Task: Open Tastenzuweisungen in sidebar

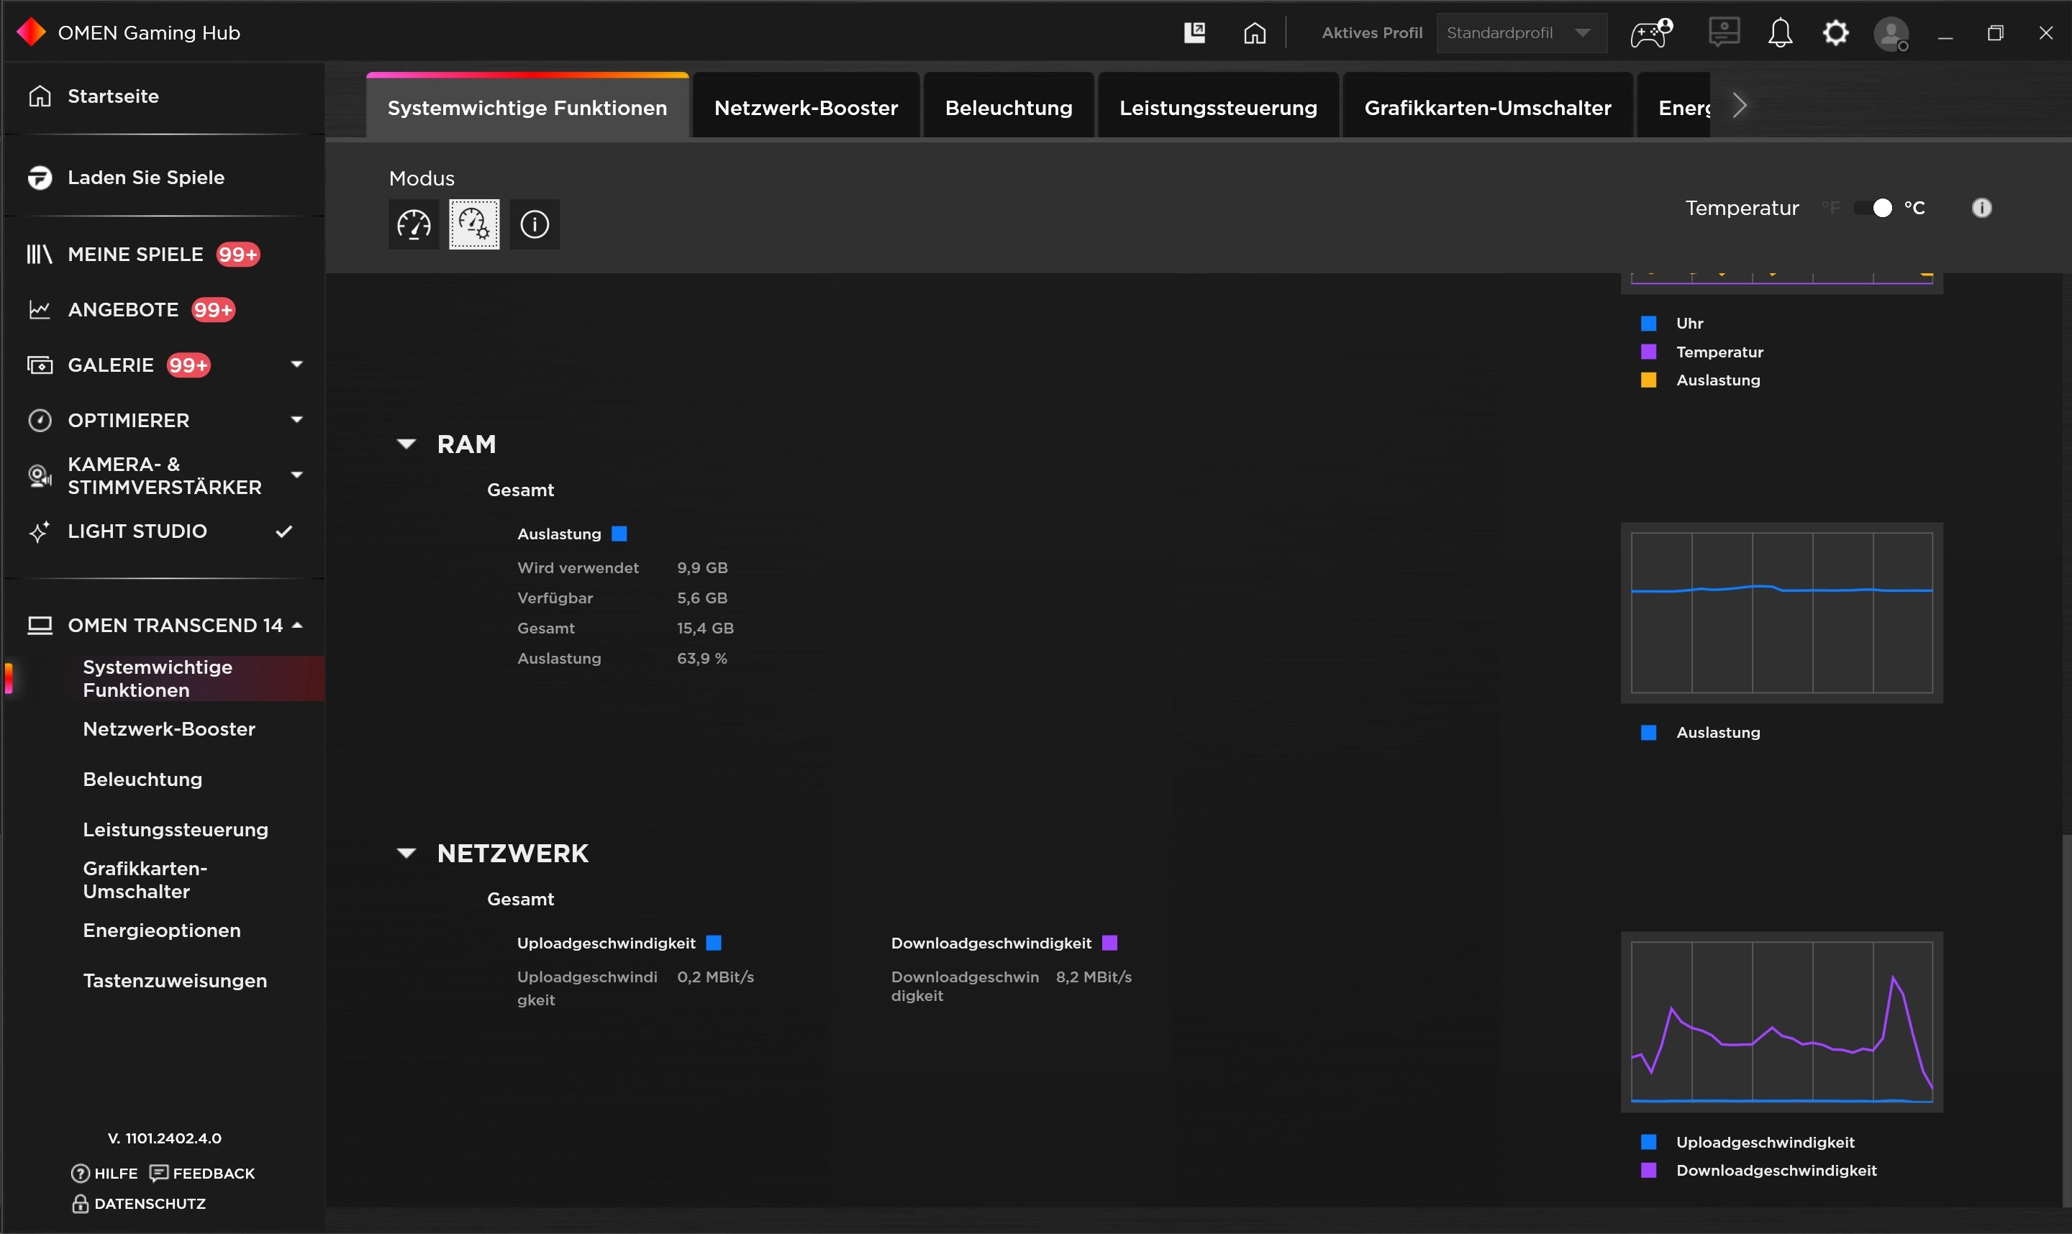Action: click(175, 980)
